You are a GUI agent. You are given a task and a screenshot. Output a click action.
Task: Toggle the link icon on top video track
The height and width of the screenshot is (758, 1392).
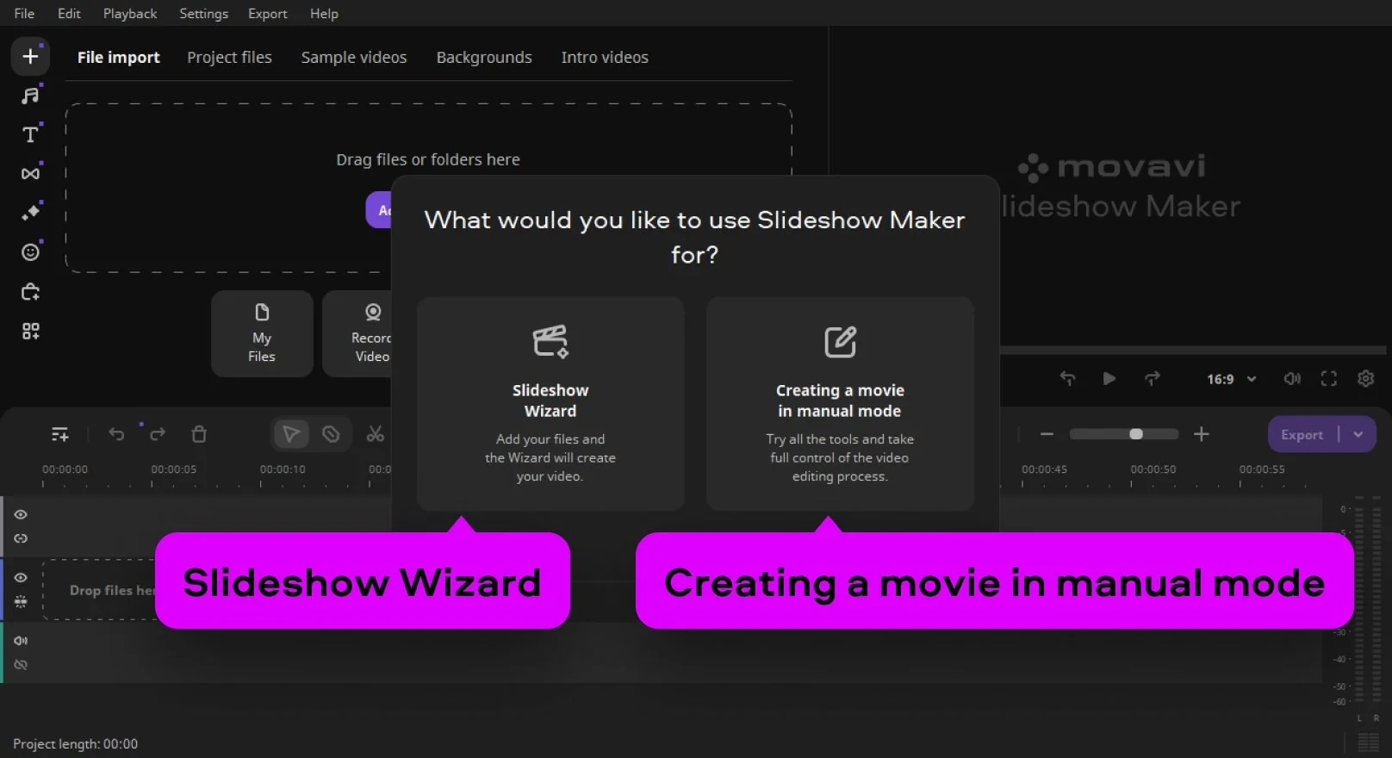click(21, 538)
